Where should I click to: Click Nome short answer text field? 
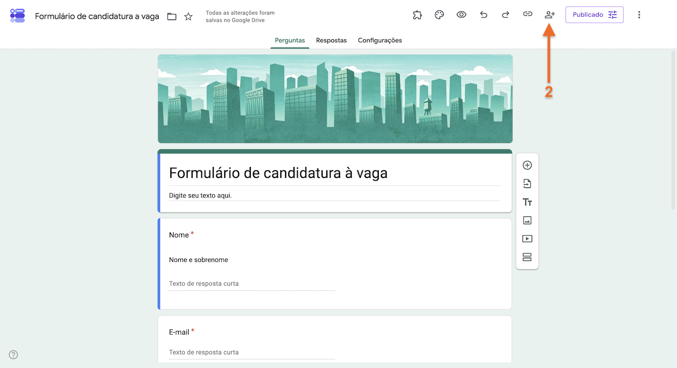[252, 284]
